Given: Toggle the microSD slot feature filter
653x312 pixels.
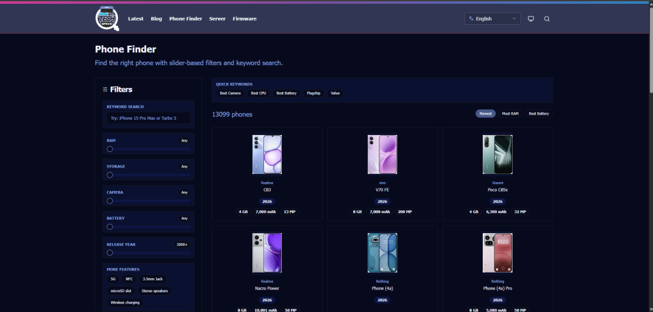Looking at the screenshot, I should tap(121, 291).
